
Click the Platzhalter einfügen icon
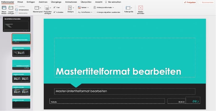pos(47,8)
